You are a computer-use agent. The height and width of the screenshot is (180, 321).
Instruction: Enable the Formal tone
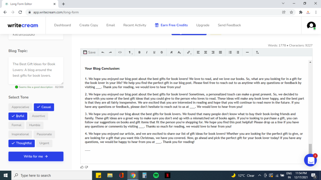17,125
